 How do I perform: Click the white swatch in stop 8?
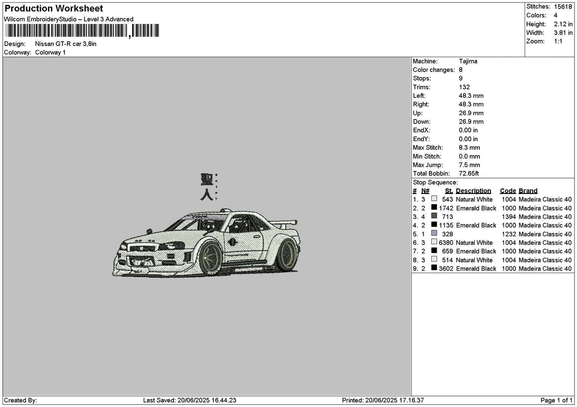pos(434,260)
